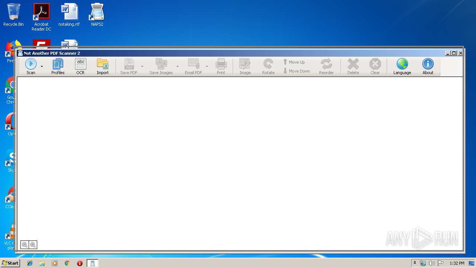Open Windows Media Player from taskbar

point(55,263)
